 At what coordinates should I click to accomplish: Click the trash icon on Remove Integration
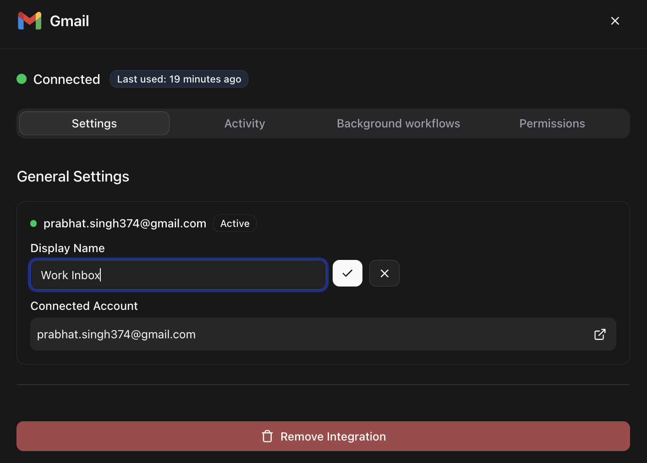click(267, 436)
